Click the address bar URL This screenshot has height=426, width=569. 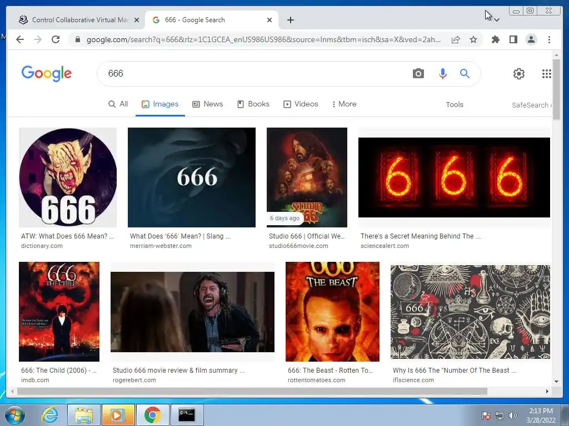tap(263, 39)
